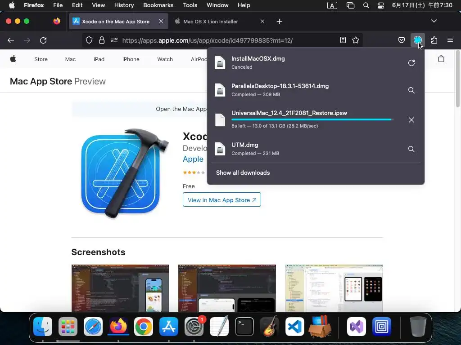Open the Edit menu
461x345 pixels.
(77, 5)
